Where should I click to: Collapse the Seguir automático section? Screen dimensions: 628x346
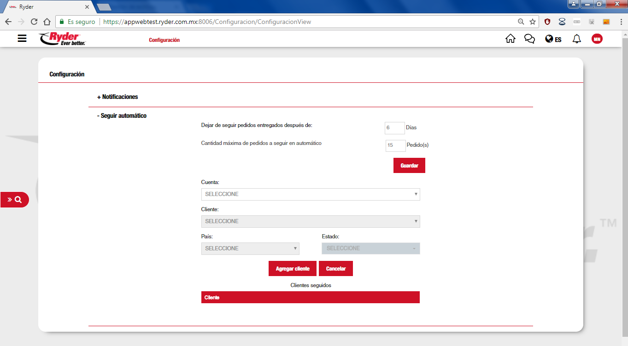(122, 116)
